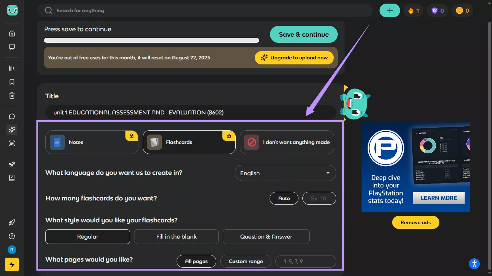Click Upgrade to upload now
This screenshot has height=276, width=492.
tap(294, 57)
